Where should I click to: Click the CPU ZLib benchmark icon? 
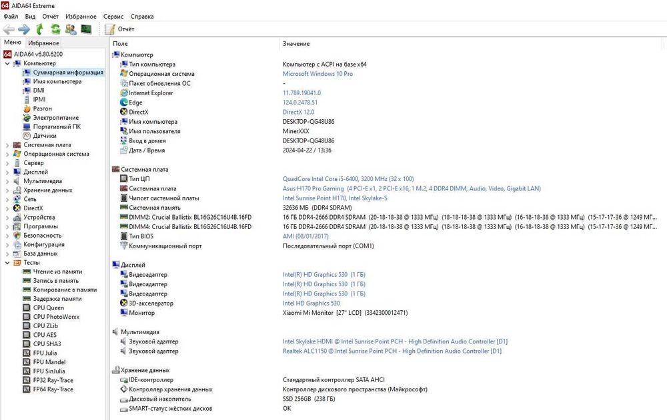pyautogui.click(x=27, y=326)
